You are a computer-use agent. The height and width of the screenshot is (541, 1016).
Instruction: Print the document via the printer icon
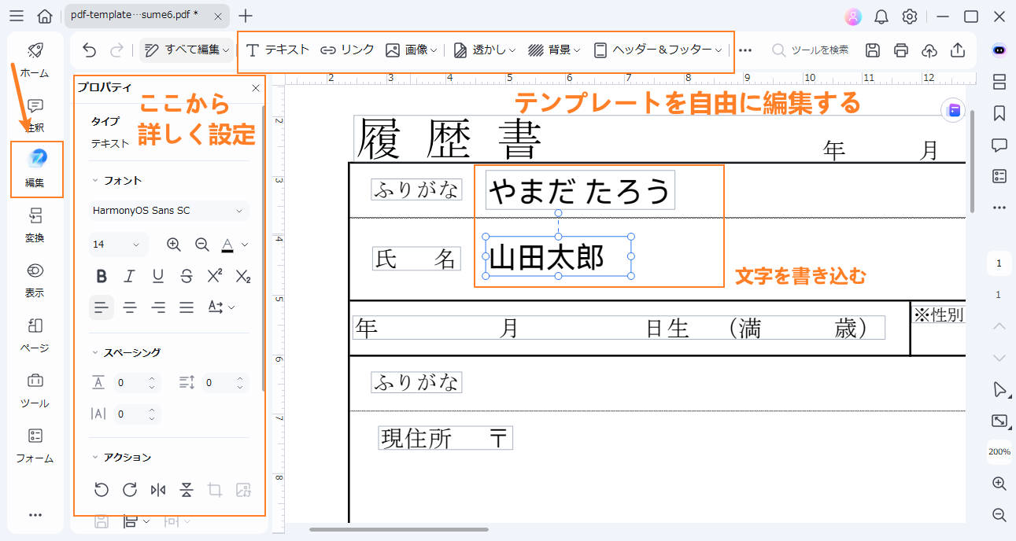tap(900, 50)
